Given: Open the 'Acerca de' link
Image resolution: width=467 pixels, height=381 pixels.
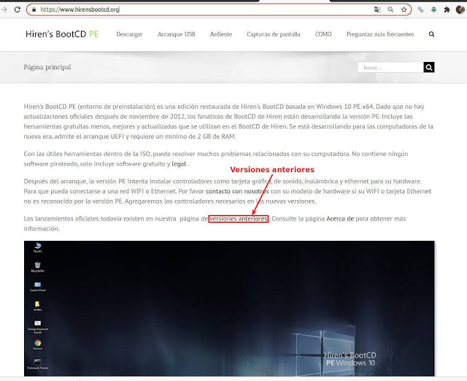Looking at the screenshot, I should coord(340,219).
